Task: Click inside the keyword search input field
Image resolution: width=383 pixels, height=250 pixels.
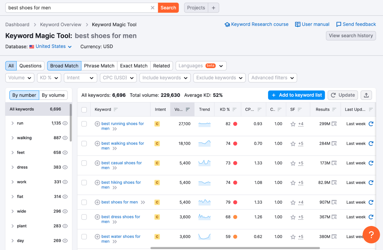Action: (x=77, y=8)
